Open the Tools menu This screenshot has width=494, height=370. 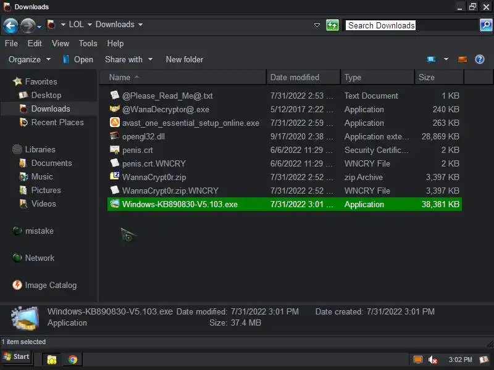(88, 43)
